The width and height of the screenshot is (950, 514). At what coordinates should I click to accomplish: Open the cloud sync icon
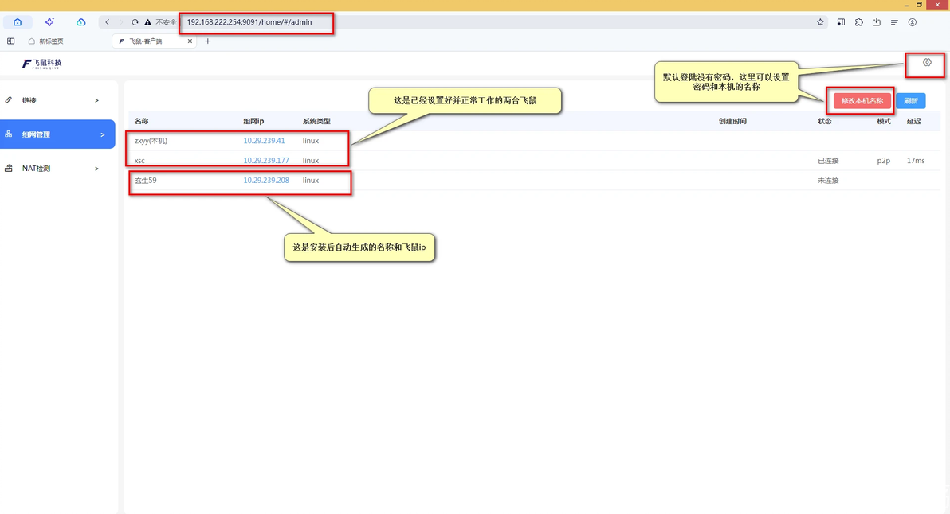pyautogui.click(x=81, y=22)
